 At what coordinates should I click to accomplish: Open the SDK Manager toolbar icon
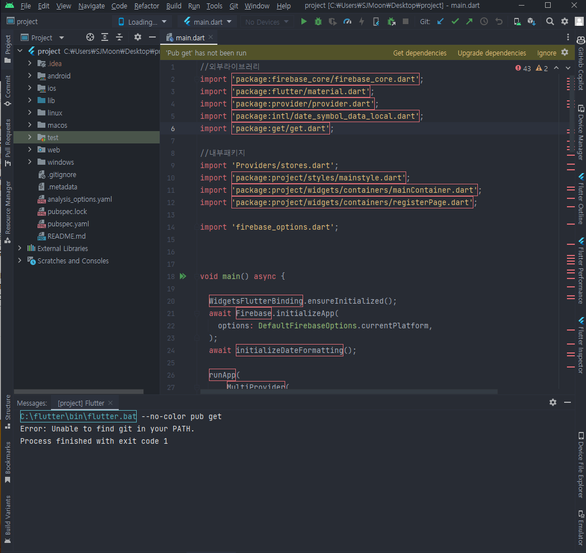(x=532, y=22)
